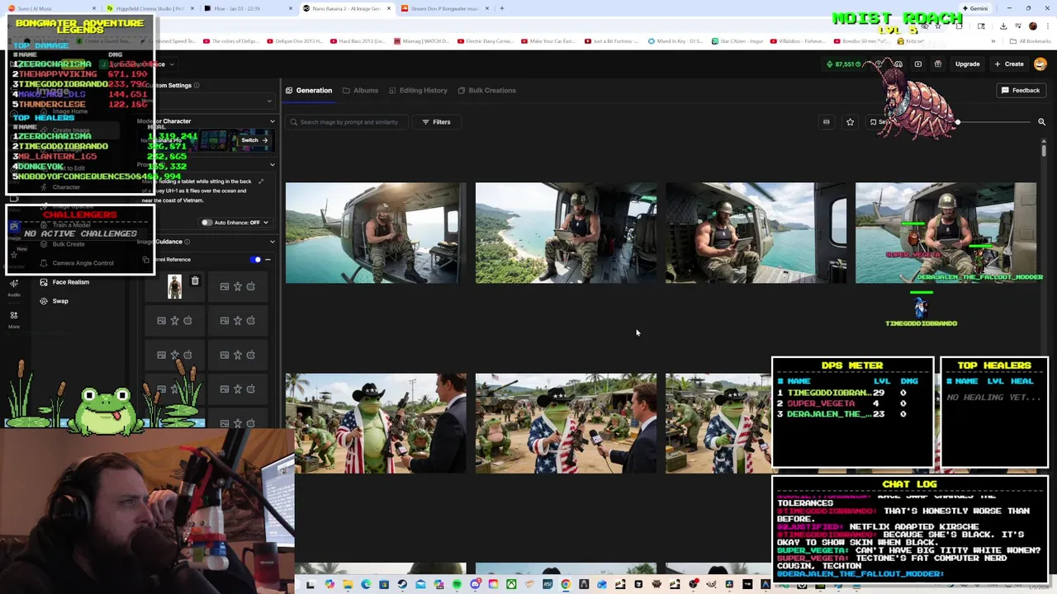
Task: Open a new browser tab with plus
Action: coord(502,8)
